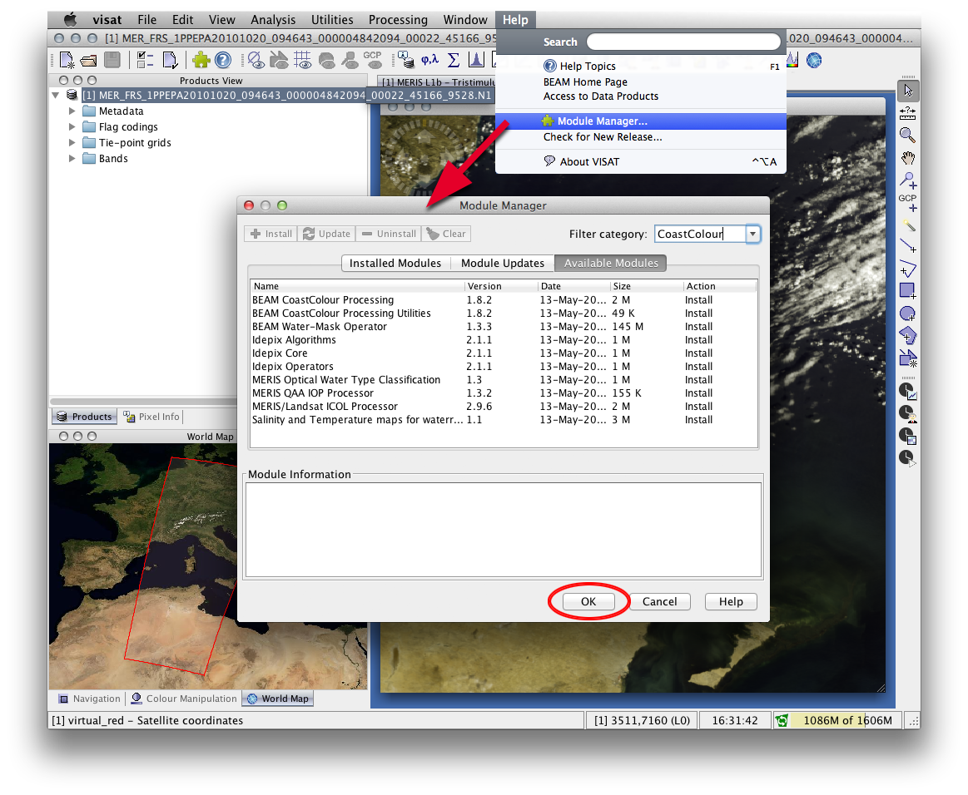Screen dimensions: 968x795
Task: Select the Idepix Algorithms module row
Action: click(504, 340)
